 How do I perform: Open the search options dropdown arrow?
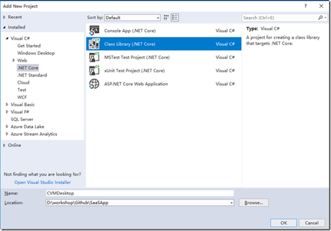pyautogui.click(x=326, y=18)
